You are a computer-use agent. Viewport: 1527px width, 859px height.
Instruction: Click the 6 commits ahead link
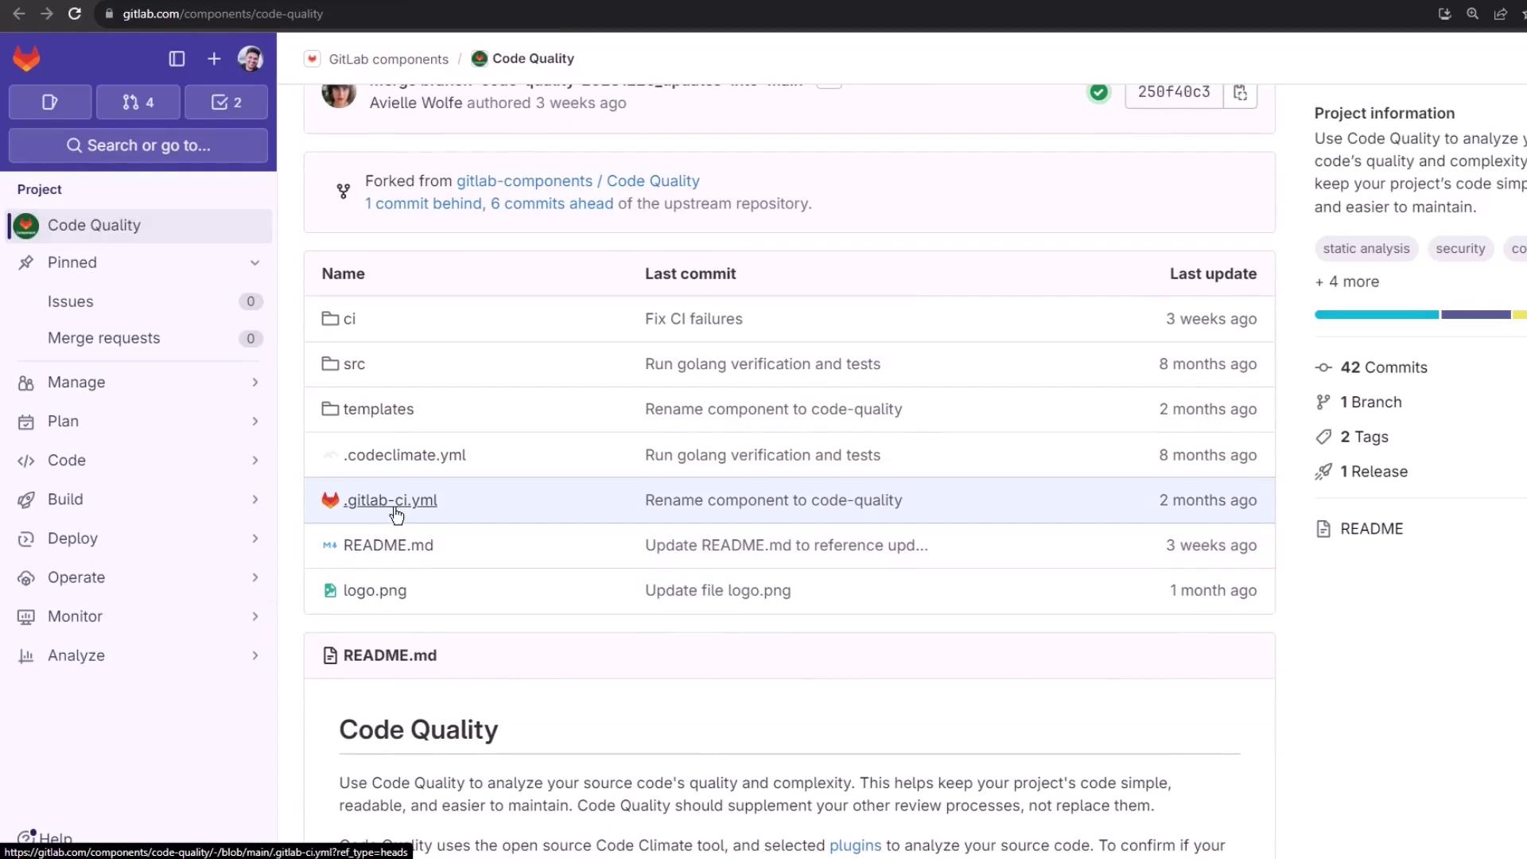coord(552,204)
